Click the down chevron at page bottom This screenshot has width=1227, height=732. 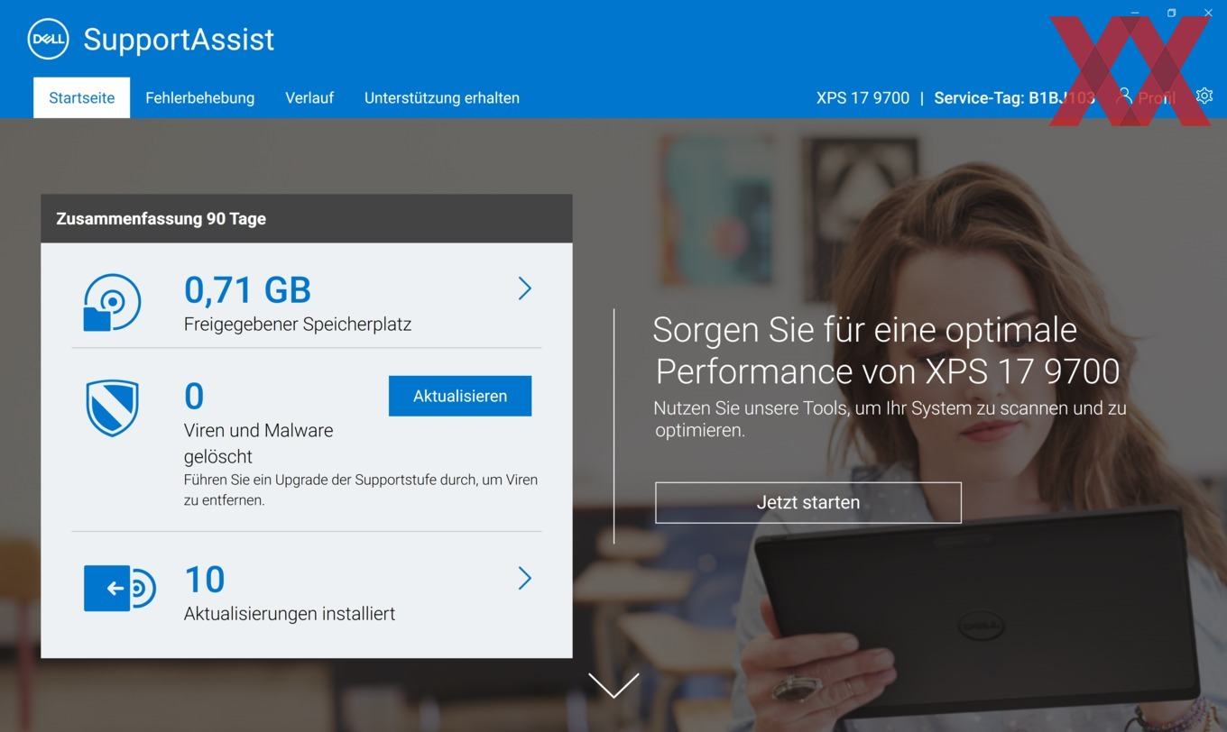click(x=613, y=685)
